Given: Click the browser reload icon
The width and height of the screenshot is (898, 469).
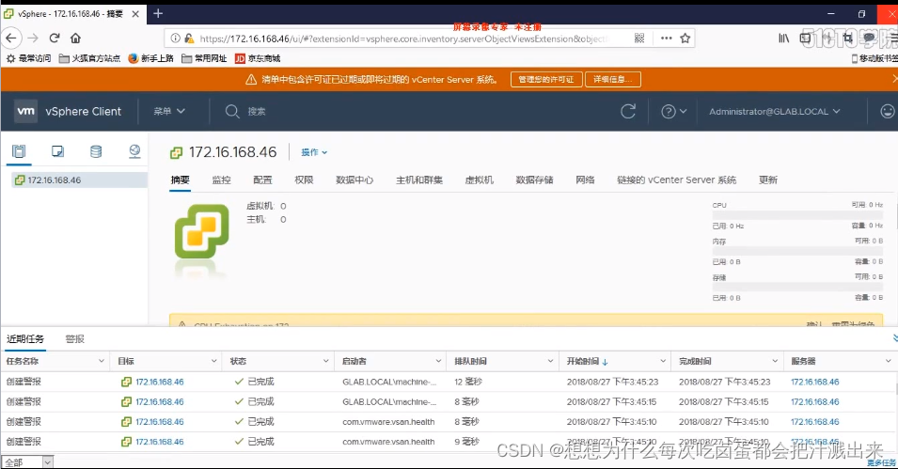Looking at the screenshot, I should click(55, 39).
